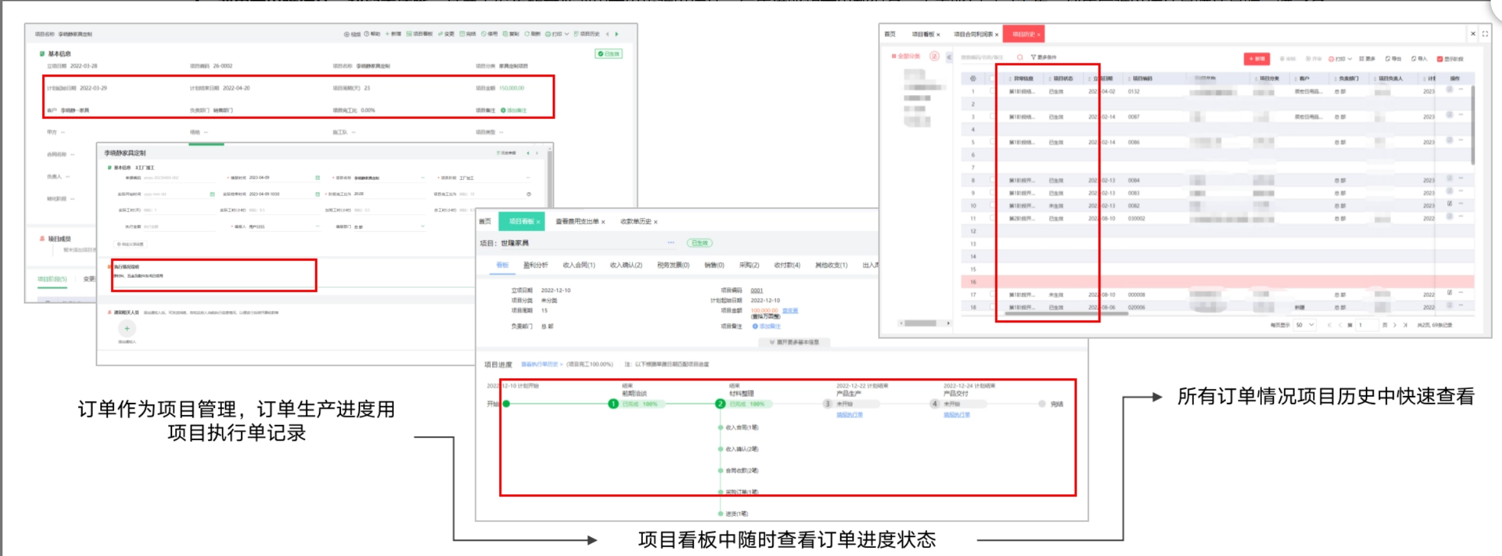Open the page size dropdown showing 50

point(1305,325)
